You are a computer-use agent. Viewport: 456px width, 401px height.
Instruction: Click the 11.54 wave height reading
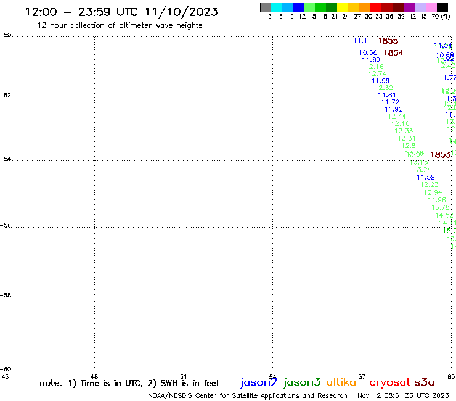pos(443,45)
